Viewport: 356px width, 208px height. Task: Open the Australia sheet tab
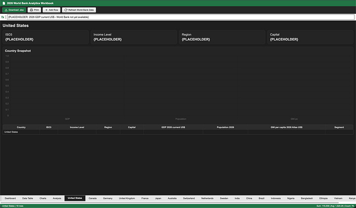click(x=172, y=198)
